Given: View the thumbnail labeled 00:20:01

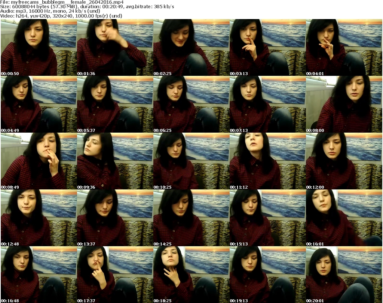Looking at the screenshot, I should tap(344, 275).
